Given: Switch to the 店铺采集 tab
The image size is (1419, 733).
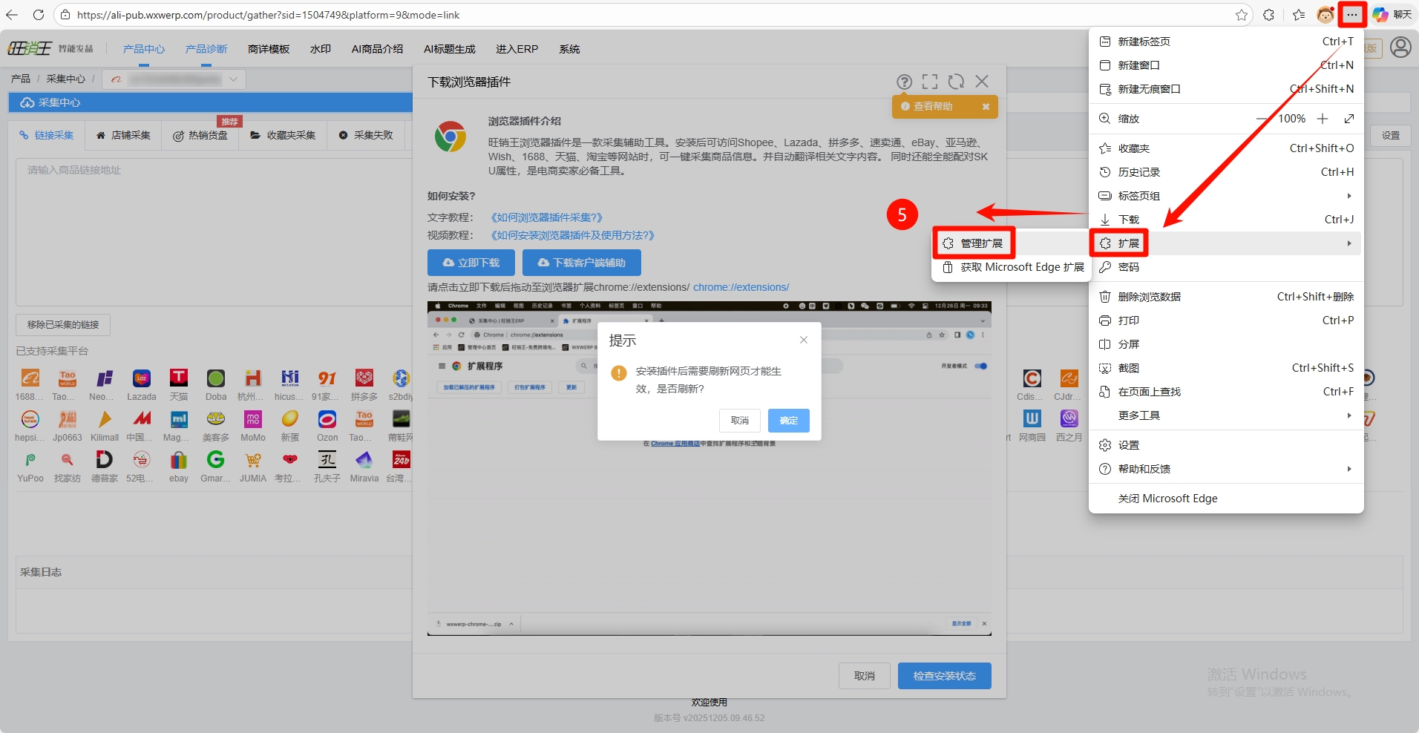Looking at the screenshot, I should pos(123,135).
